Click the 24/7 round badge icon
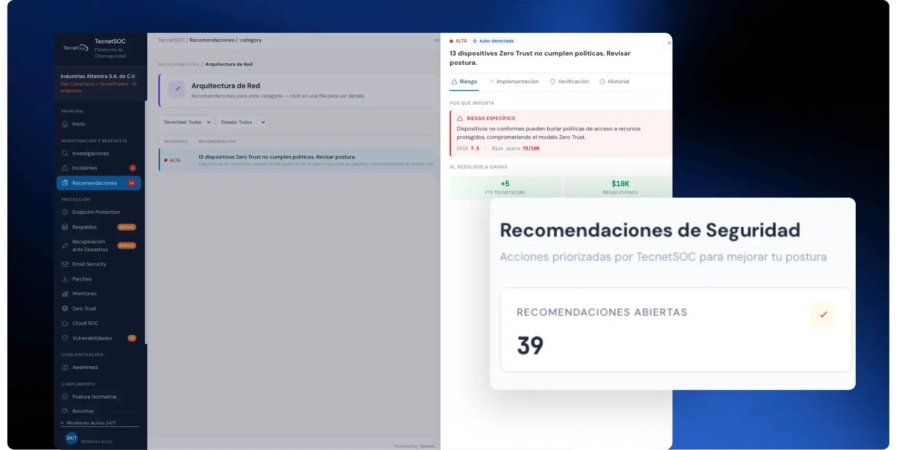The image size is (901, 450). point(72,438)
